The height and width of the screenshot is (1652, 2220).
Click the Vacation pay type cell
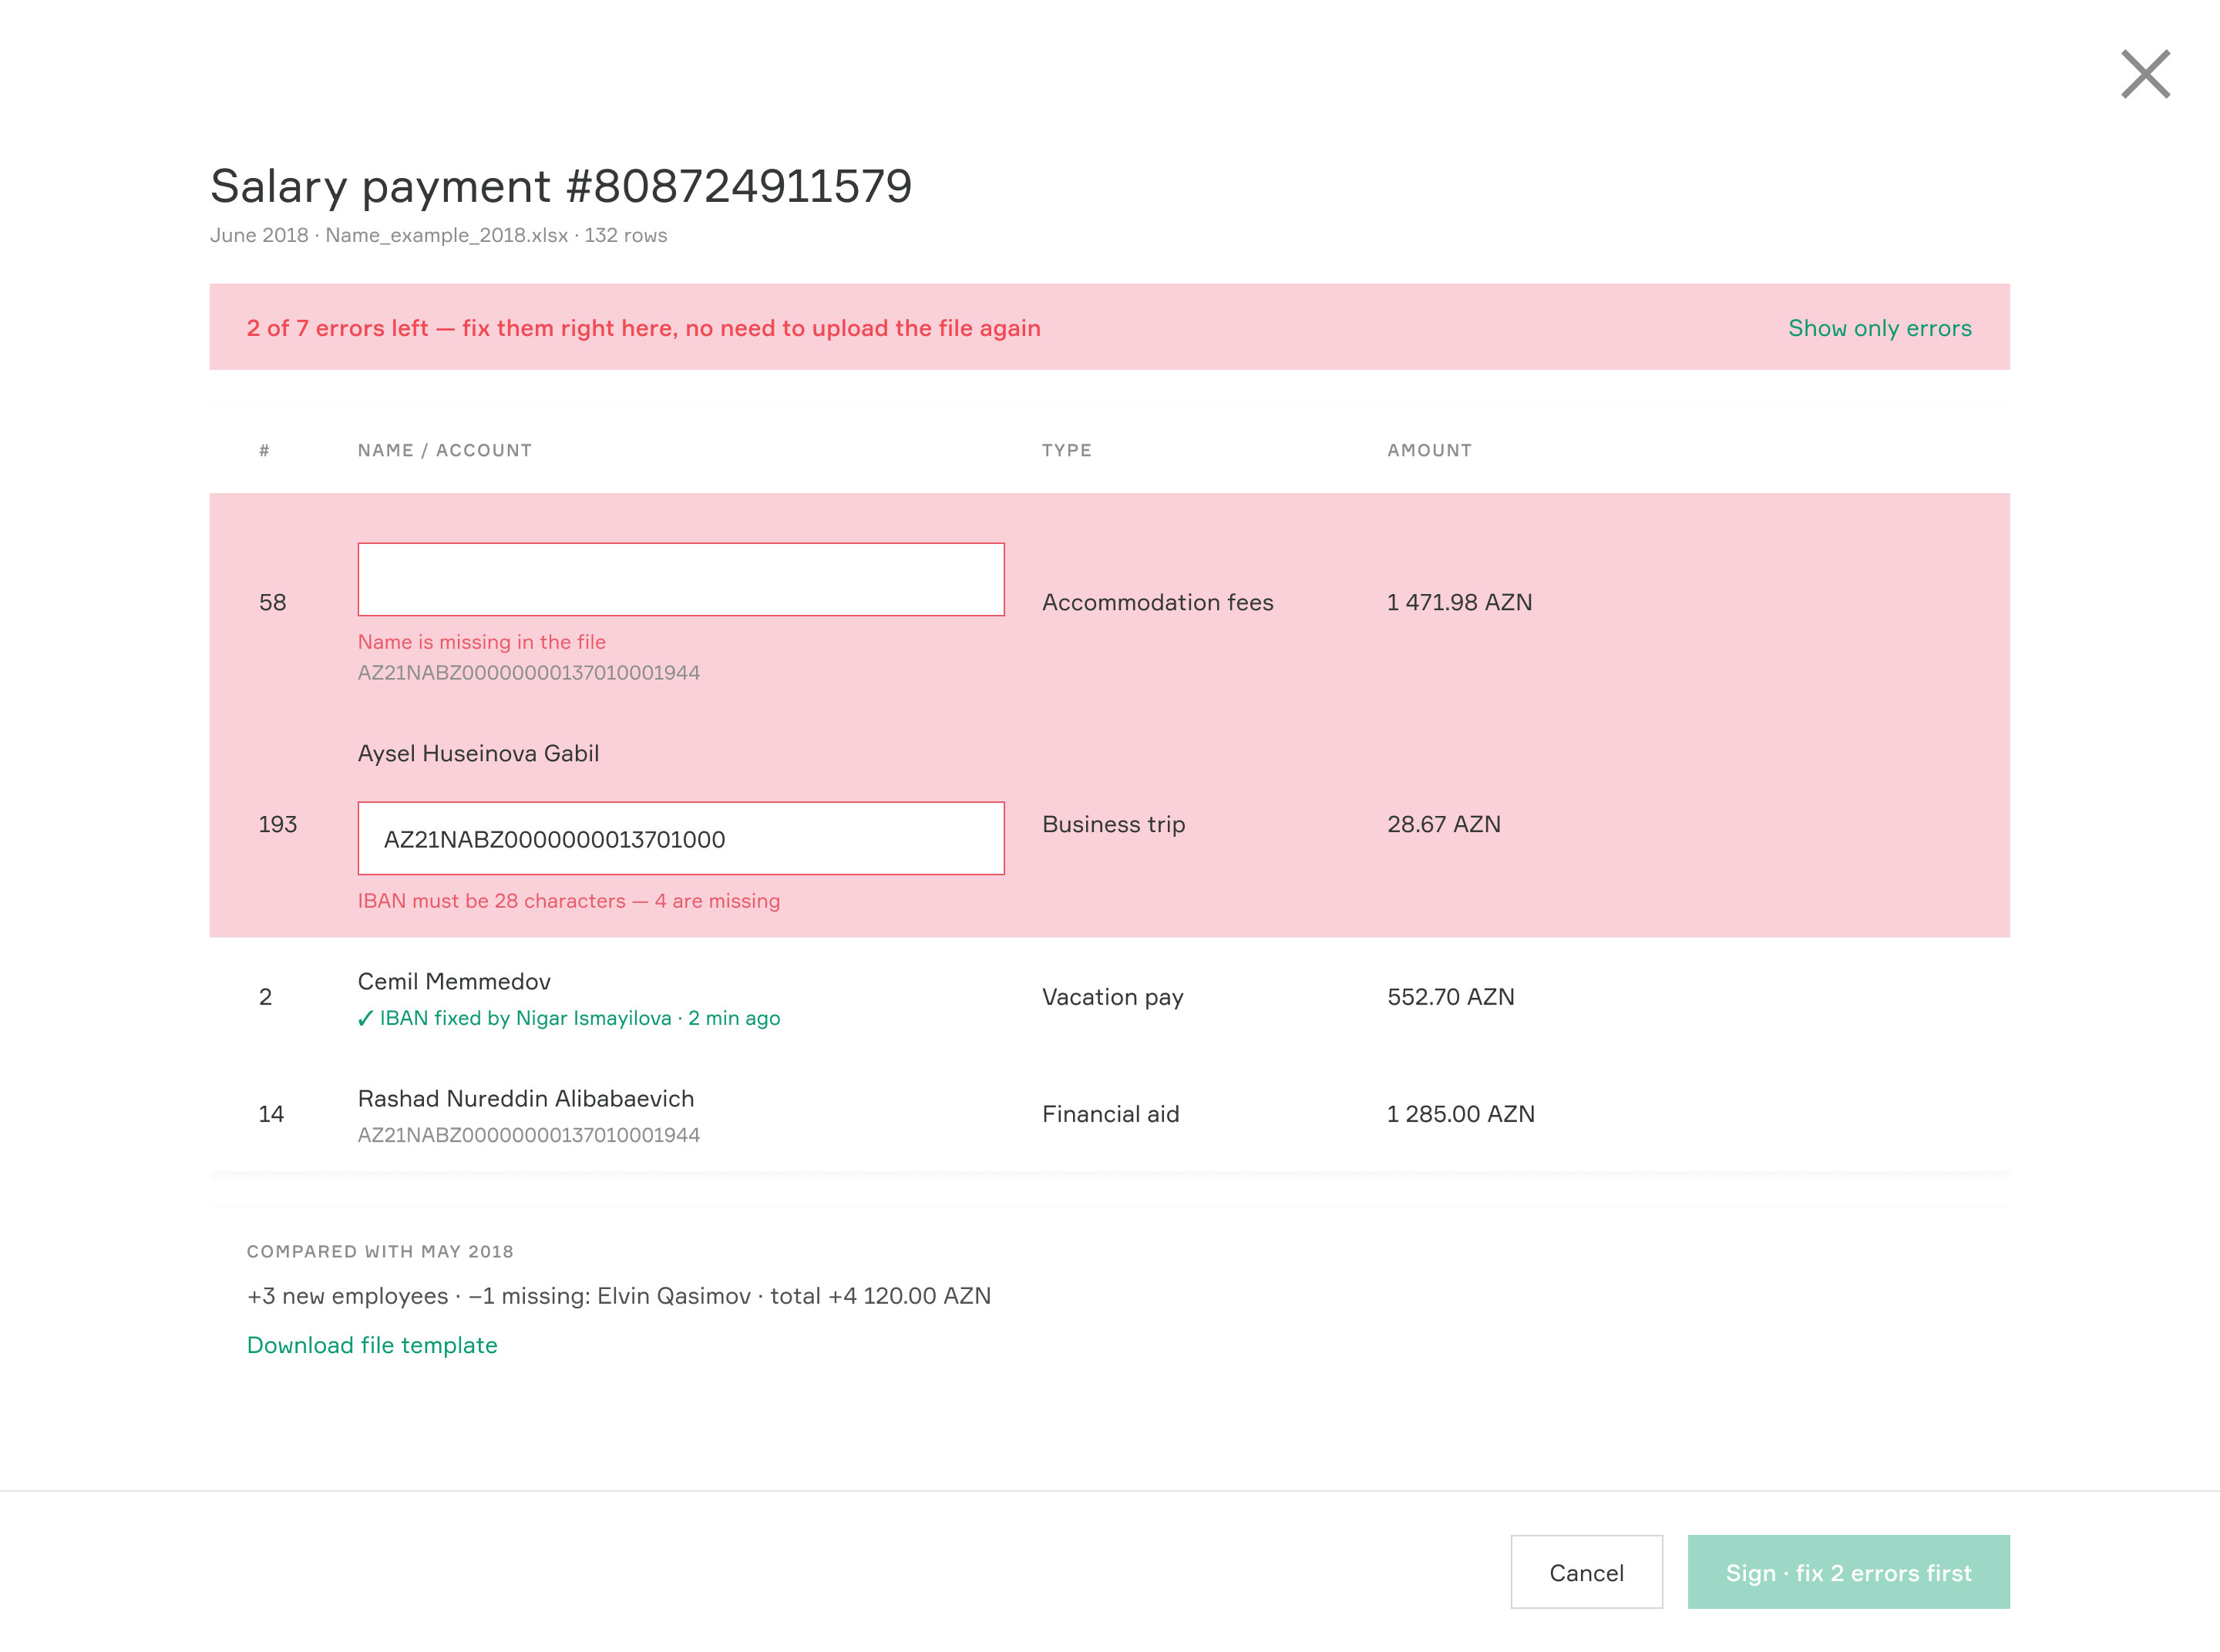click(1112, 997)
